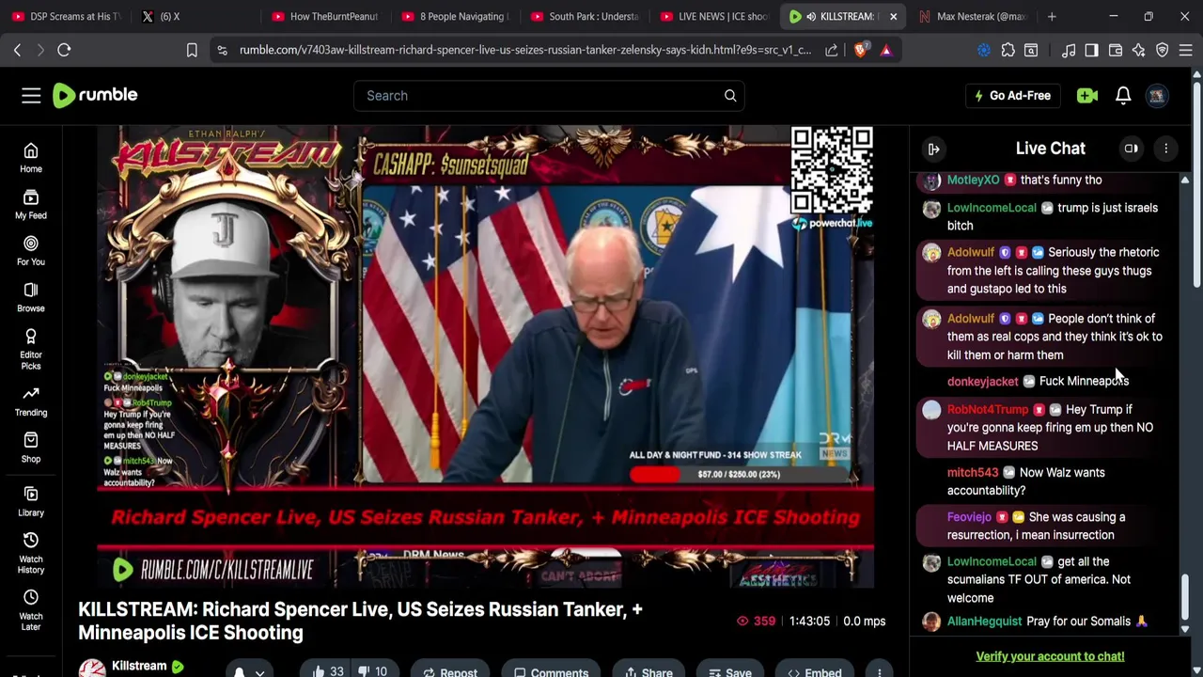Open Brave Wallet icon

[1116, 50]
